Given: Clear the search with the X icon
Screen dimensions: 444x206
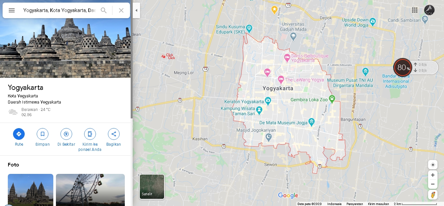Looking at the screenshot, I should click(121, 10).
